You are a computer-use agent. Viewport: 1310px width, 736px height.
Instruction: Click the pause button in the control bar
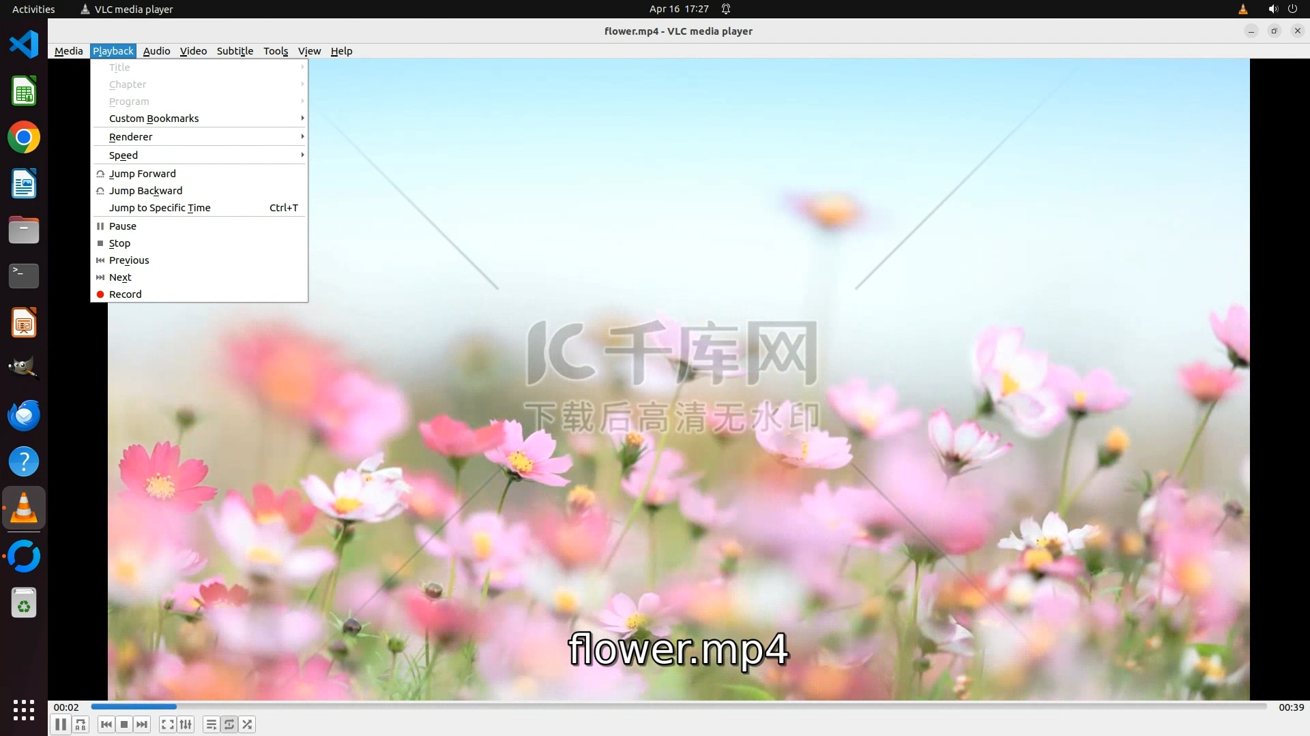click(60, 724)
